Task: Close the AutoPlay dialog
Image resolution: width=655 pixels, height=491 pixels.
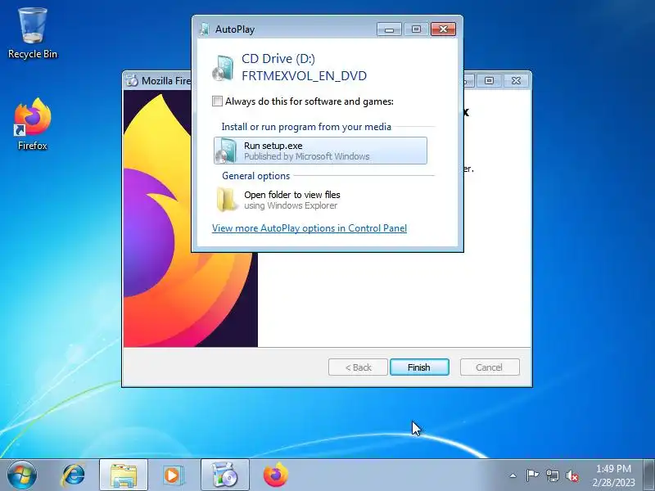Action: pos(443,29)
